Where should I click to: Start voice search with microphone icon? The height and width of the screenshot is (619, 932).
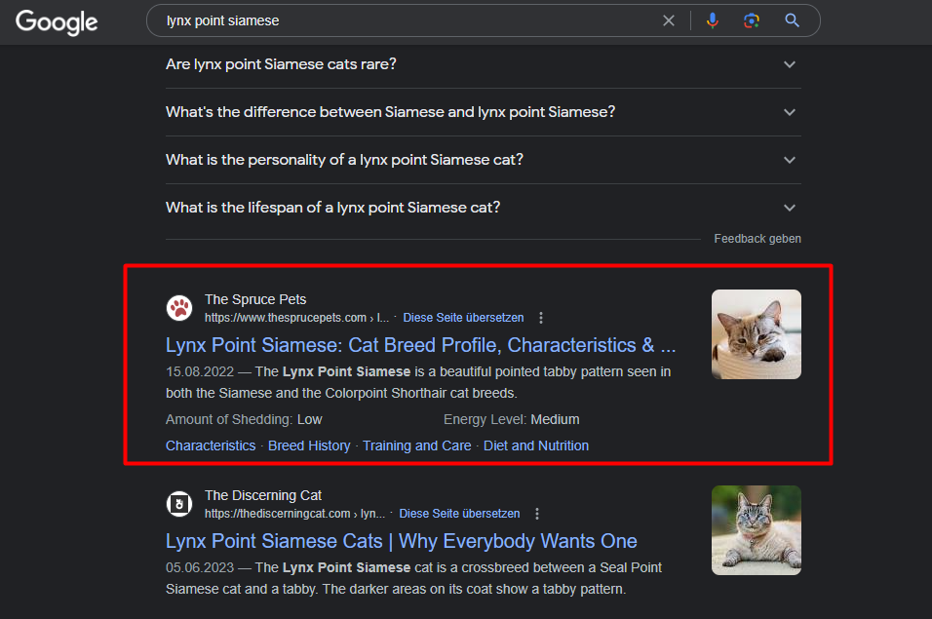(x=712, y=20)
